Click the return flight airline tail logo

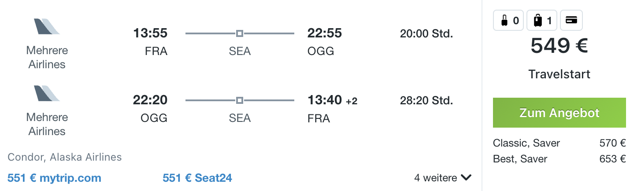pos(47,94)
